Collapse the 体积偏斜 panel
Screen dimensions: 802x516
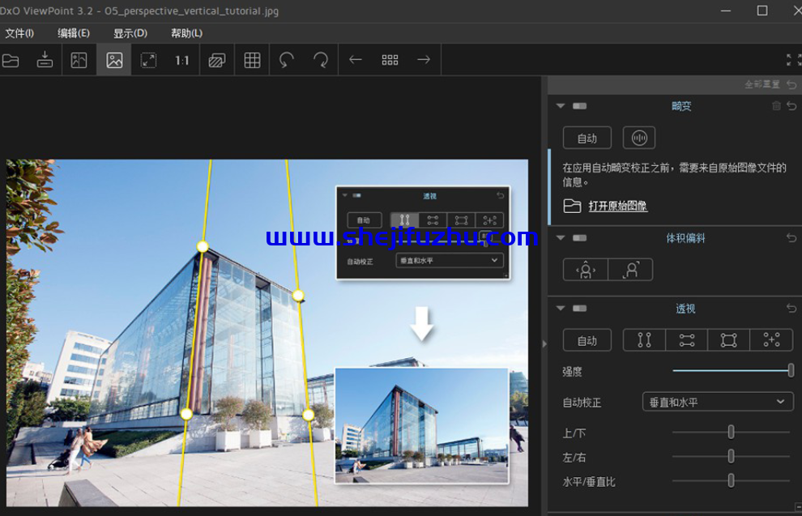561,238
